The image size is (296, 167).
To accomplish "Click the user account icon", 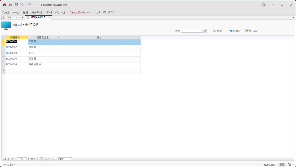I will click(263, 5).
